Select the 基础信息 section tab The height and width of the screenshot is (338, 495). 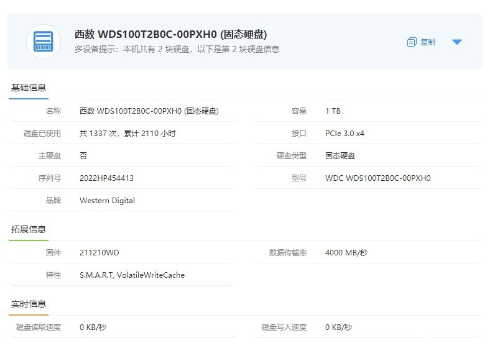click(29, 88)
